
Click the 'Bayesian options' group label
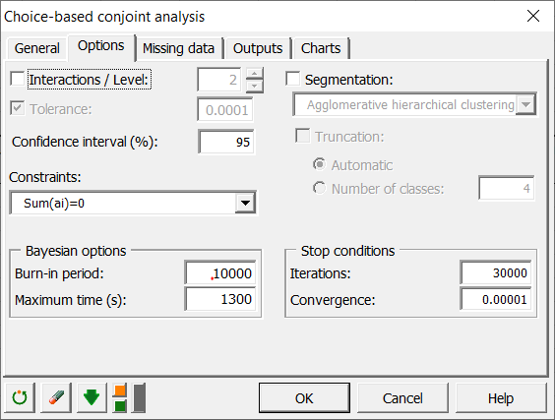pos(76,251)
